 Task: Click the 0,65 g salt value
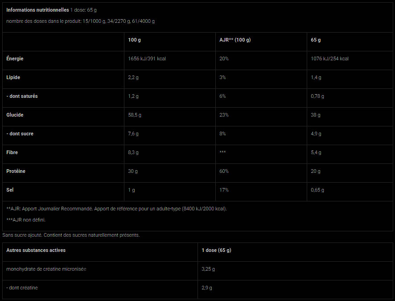coord(317,190)
